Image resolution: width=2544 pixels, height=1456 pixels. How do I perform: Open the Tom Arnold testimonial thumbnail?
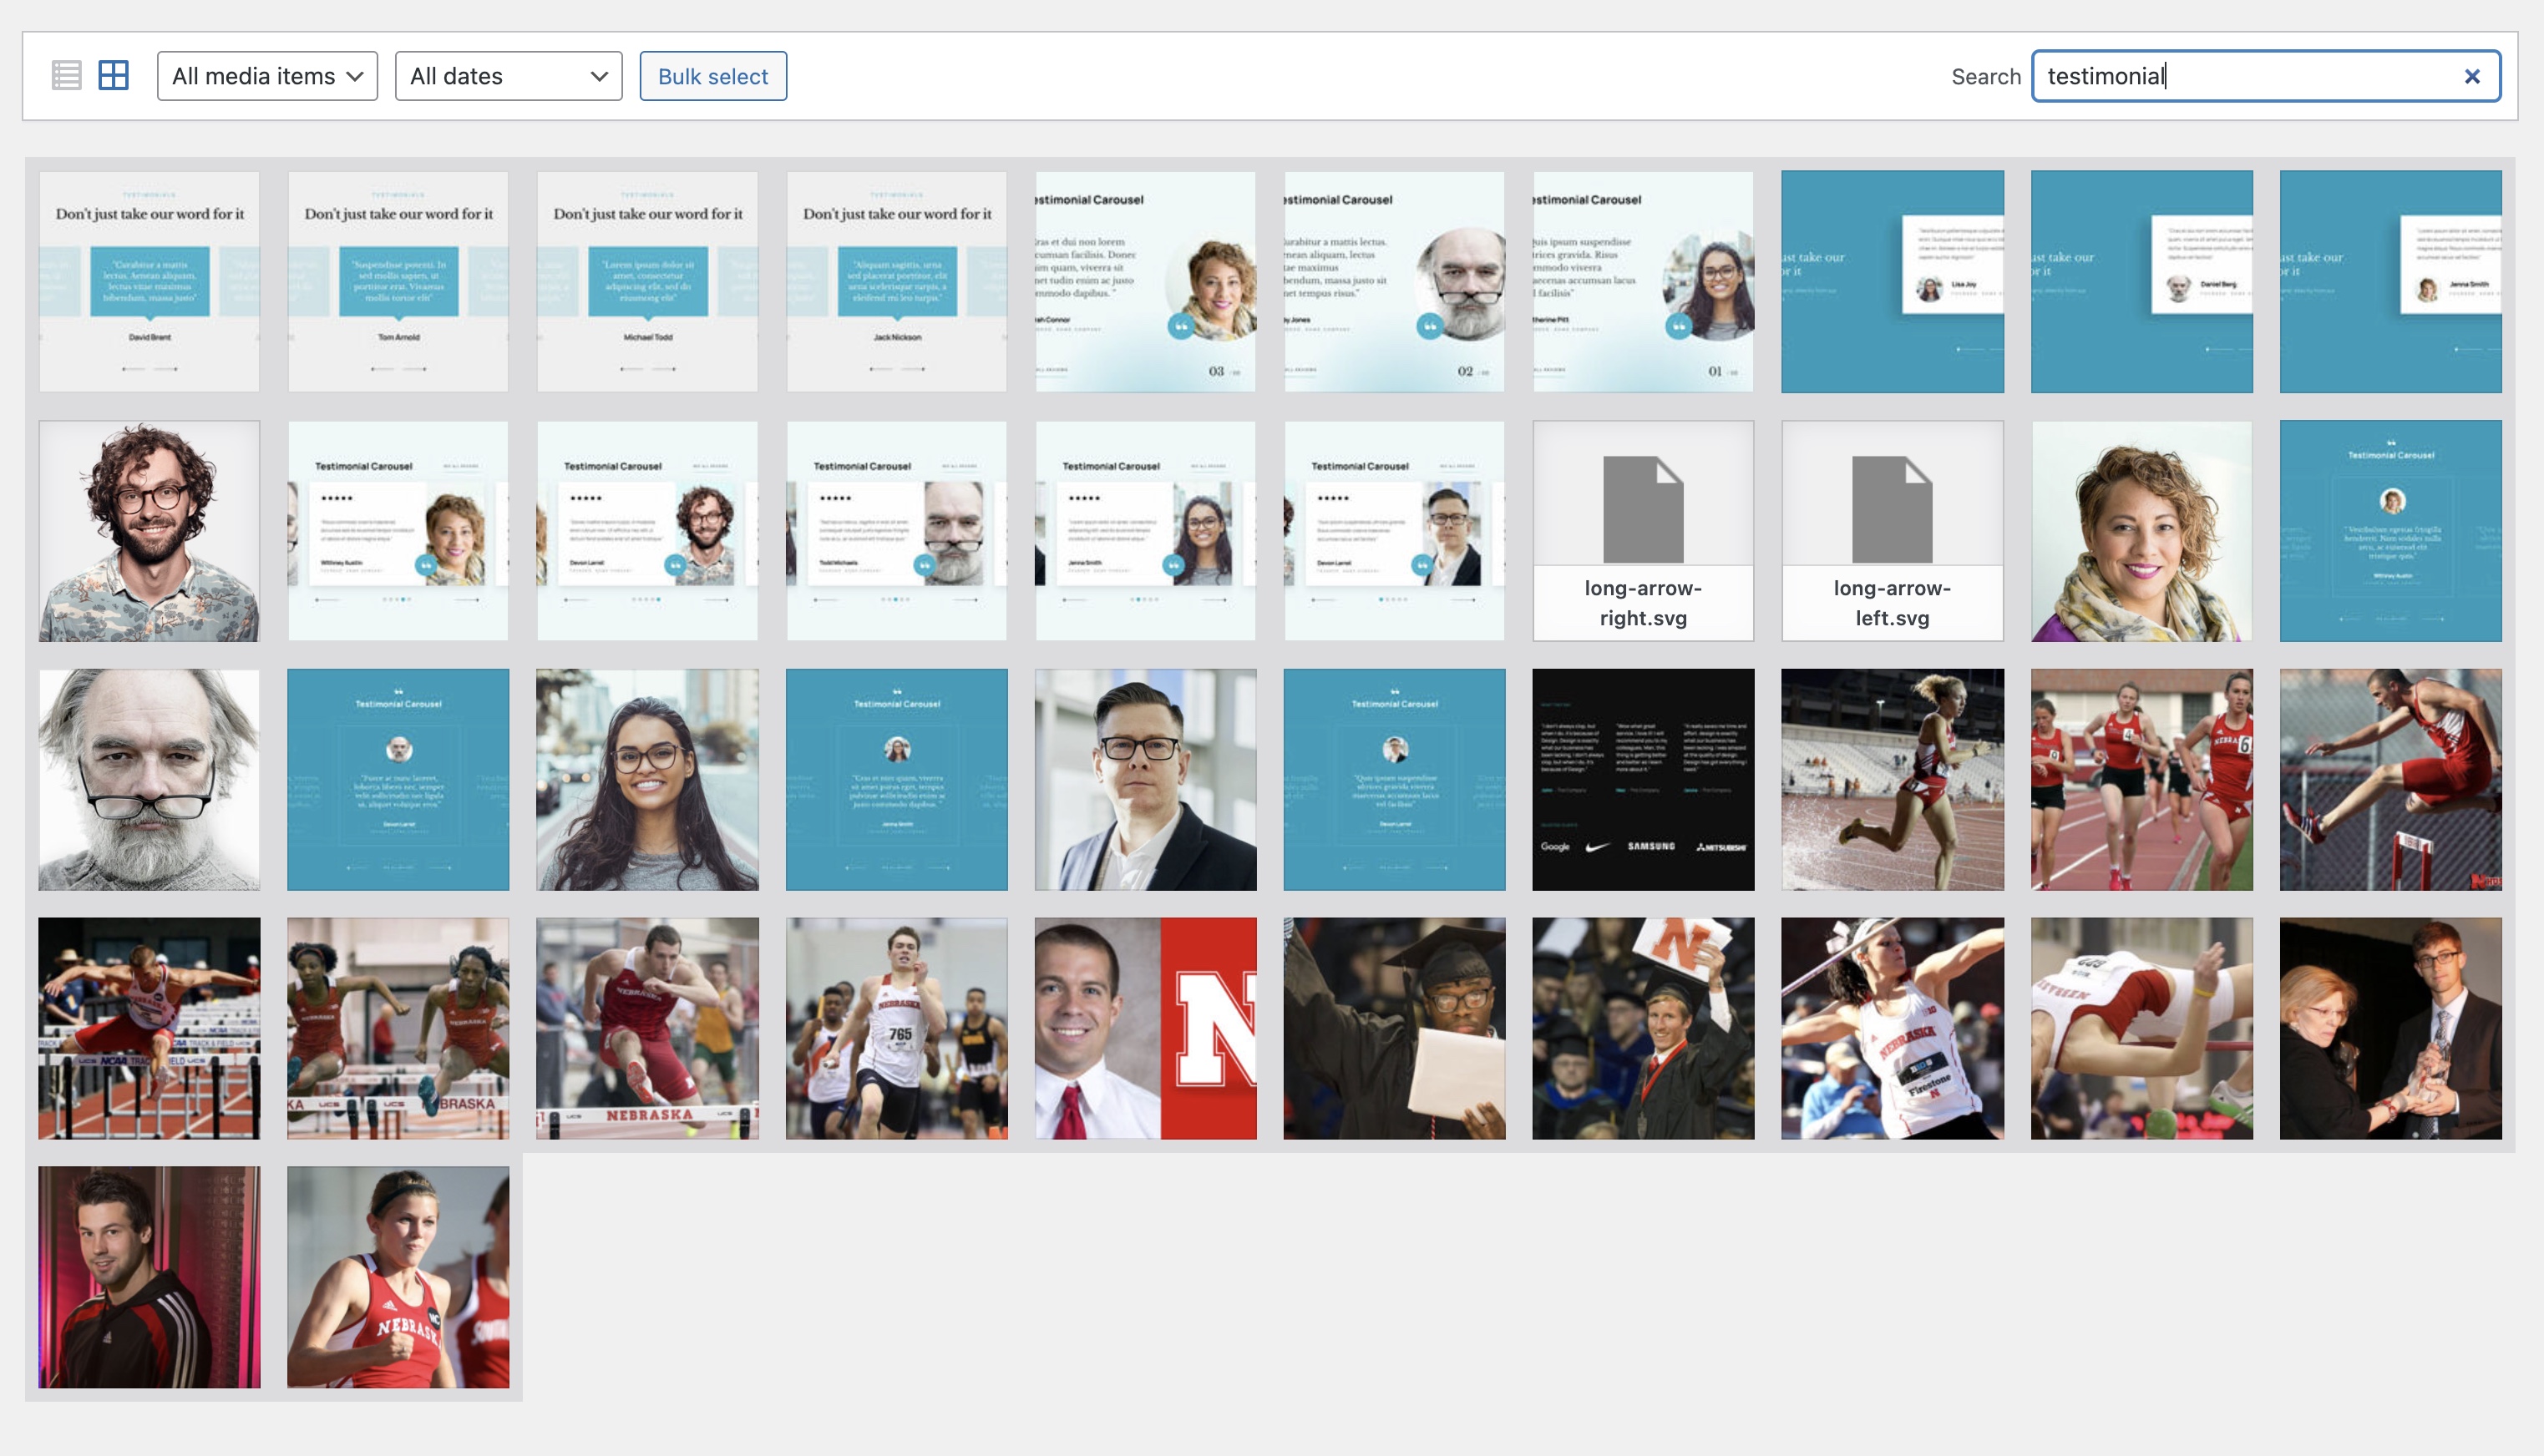coord(398,282)
